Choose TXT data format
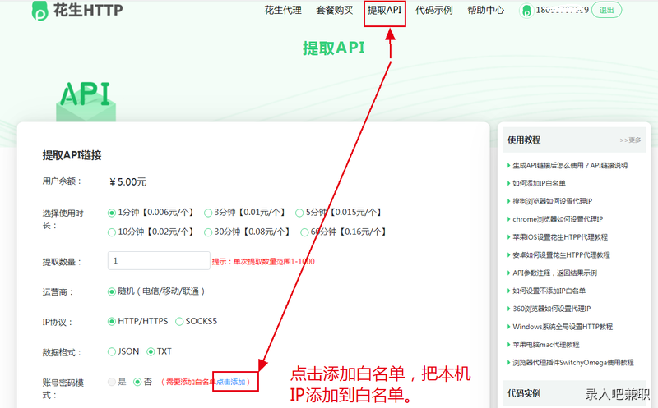The image size is (658, 408). pyautogui.click(x=151, y=352)
